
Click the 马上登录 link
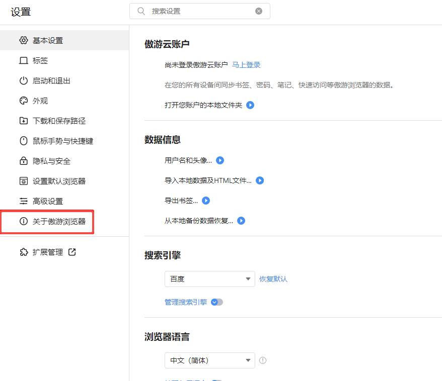246,65
